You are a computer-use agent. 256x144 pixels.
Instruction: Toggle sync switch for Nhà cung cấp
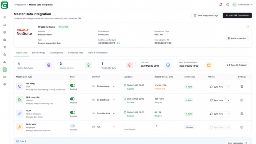click(73, 99)
